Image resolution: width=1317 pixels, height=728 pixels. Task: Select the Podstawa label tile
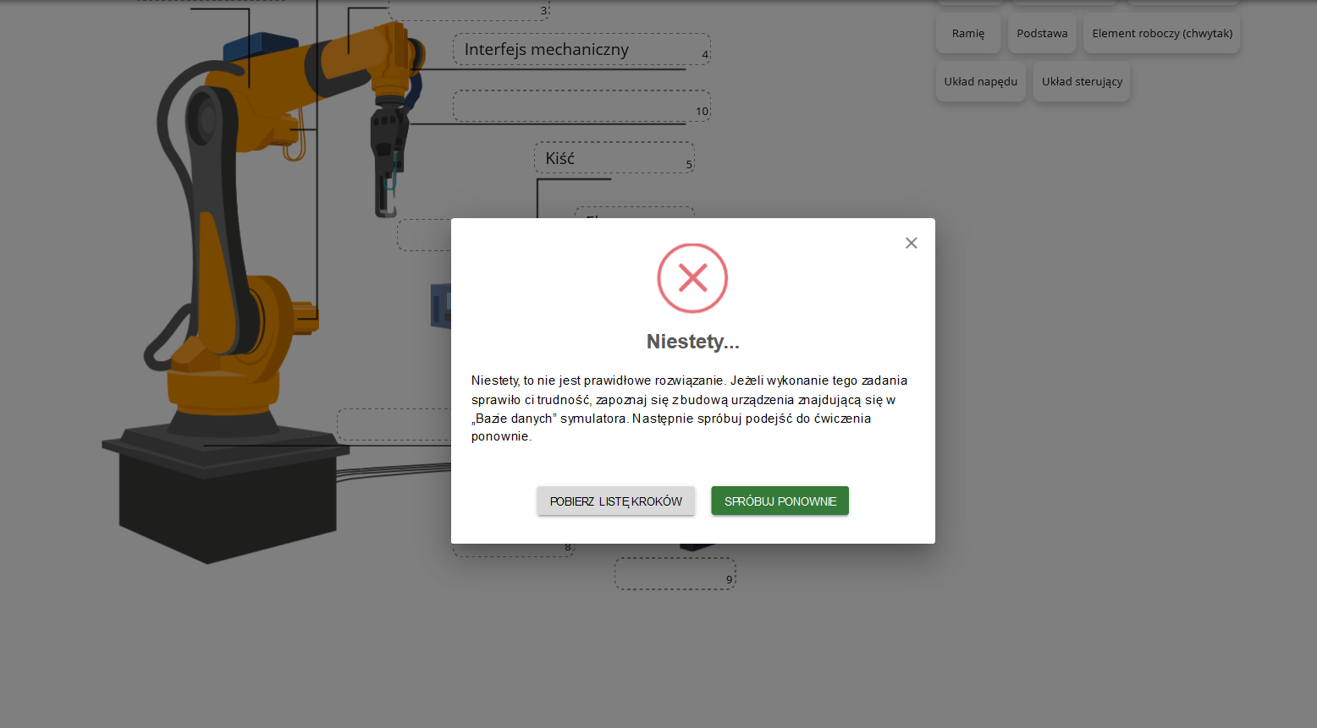(1042, 34)
